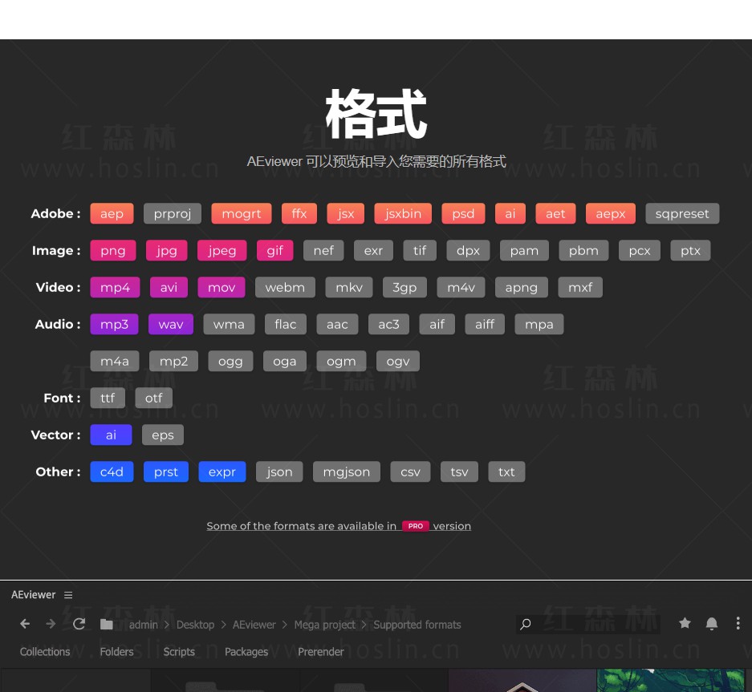Click the expr format tag
The image size is (752, 692).
[222, 472]
